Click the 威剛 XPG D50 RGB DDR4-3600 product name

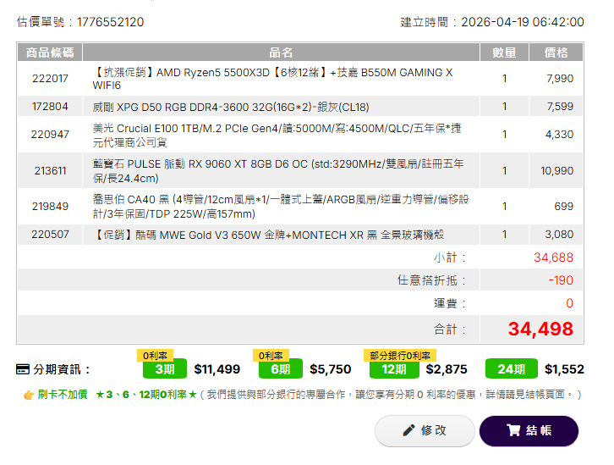tap(231, 107)
